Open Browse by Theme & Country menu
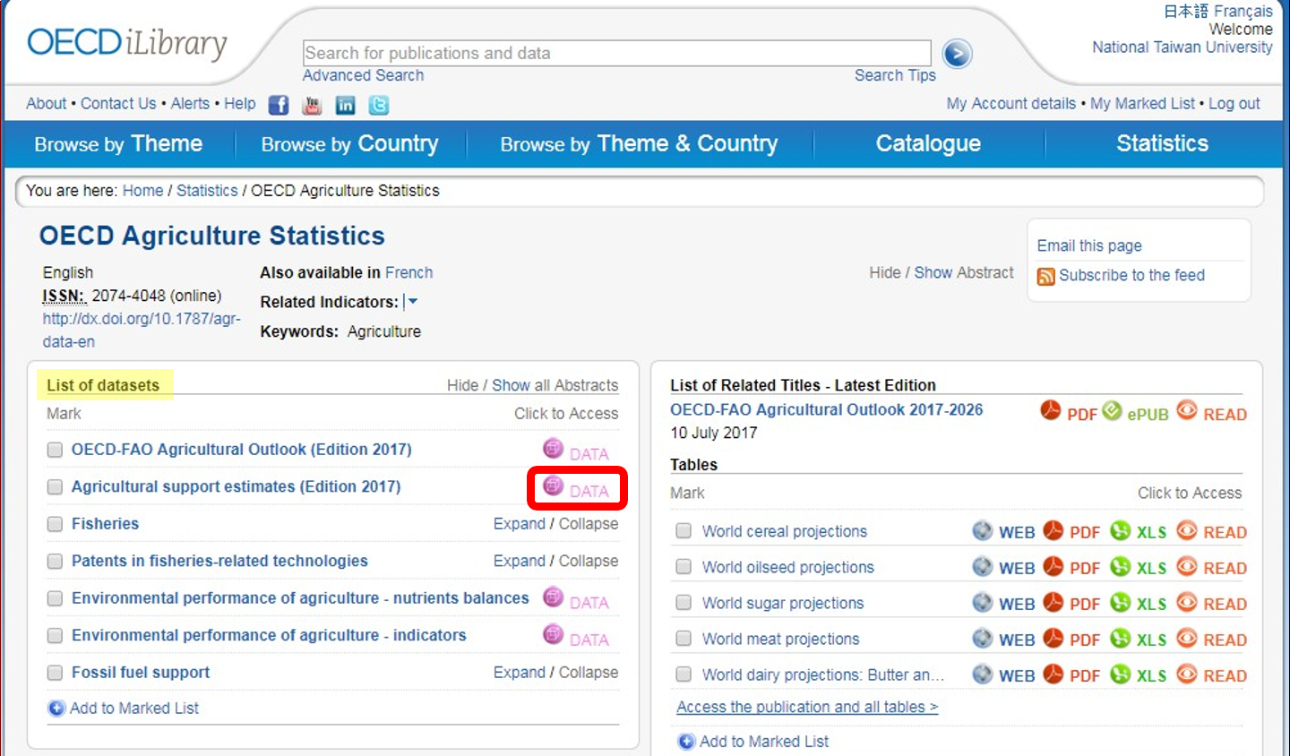This screenshot has height=756, width=1290. pyautogui.click(x=639, y=144)
